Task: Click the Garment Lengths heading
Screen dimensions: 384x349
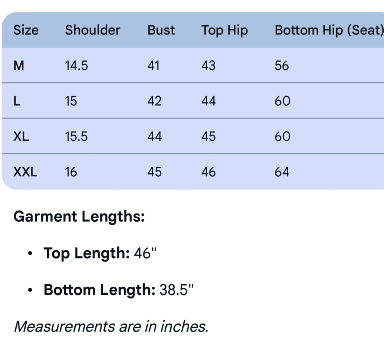Action: coord(79,216)
